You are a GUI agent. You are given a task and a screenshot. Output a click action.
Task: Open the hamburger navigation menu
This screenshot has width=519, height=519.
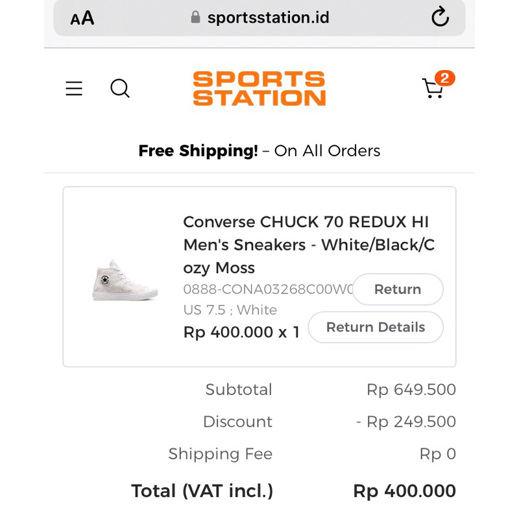pos(73,88)
